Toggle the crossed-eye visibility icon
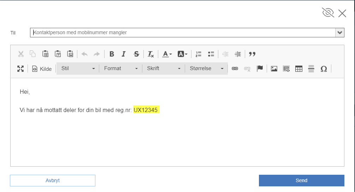This screenshot has height=192, width=355. [x=328, y=13]
